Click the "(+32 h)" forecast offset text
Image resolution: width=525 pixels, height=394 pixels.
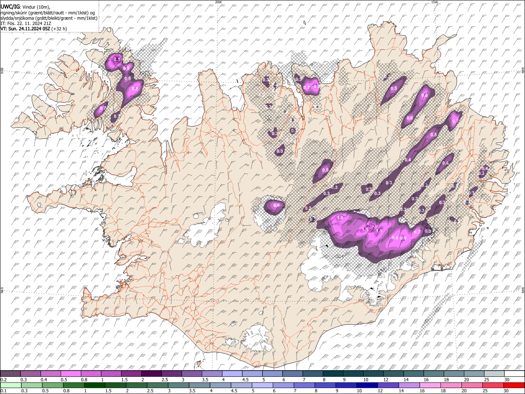[59, 29]
